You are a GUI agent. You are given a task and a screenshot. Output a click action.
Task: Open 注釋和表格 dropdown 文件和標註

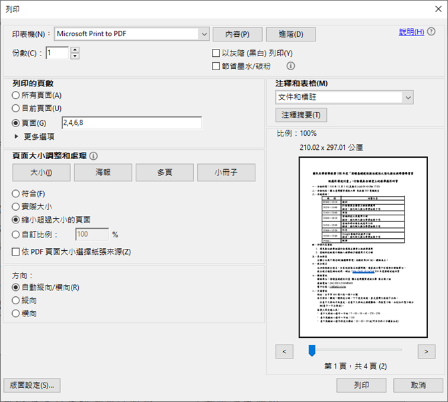(x=344, y=97)
